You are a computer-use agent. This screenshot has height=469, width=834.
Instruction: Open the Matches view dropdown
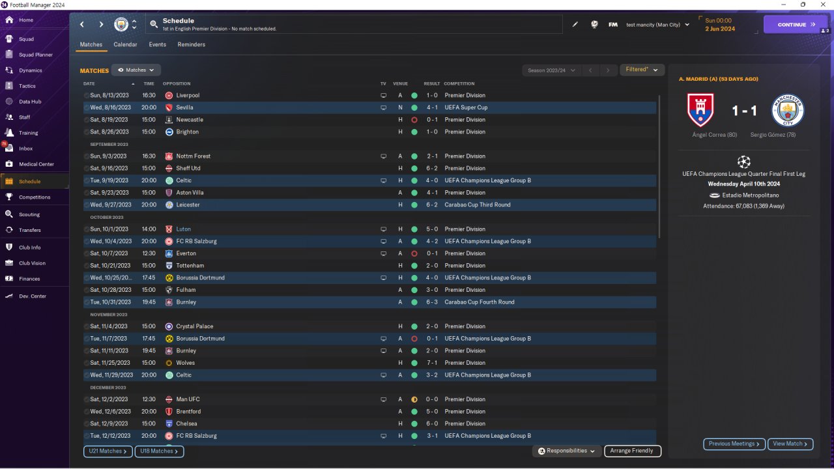pos(136,70)
